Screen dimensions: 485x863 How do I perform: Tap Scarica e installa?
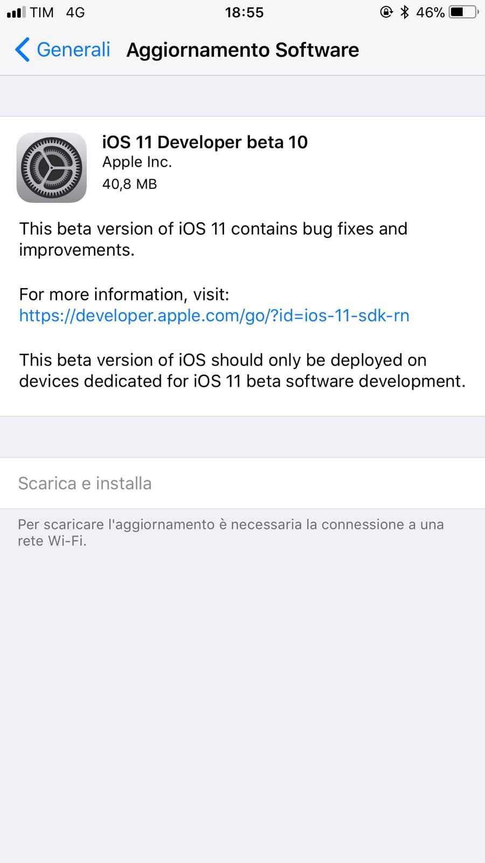pyautogui.click(x=242, y=483)
